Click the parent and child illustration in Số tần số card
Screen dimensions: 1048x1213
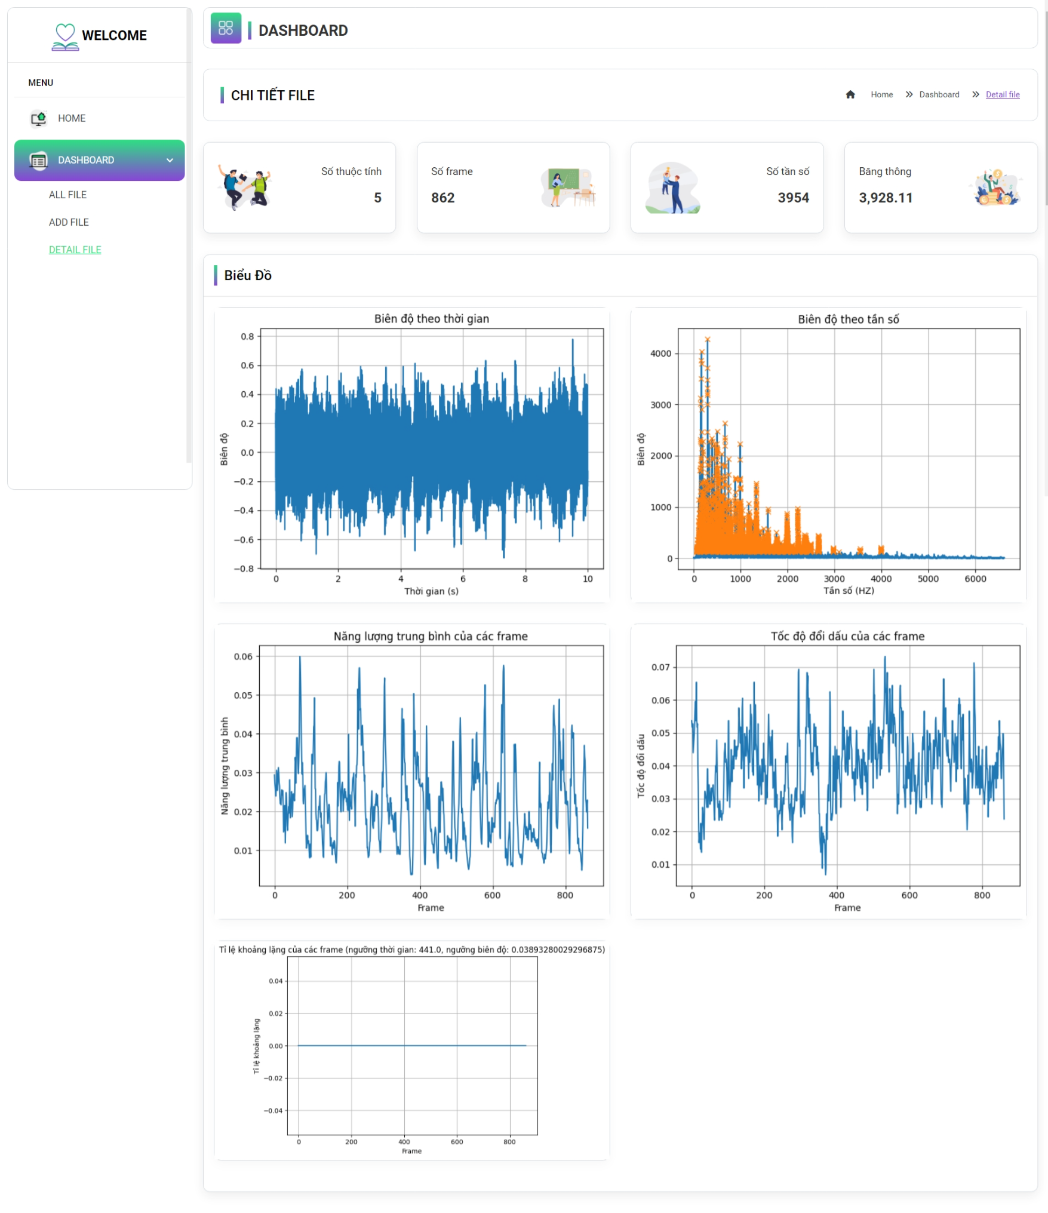[672, 188]
